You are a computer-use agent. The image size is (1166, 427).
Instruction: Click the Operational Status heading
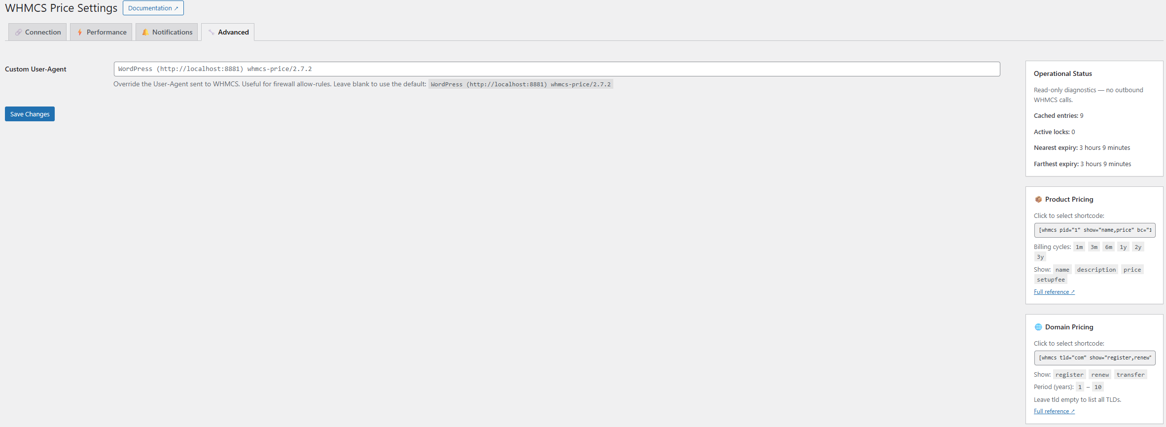[1062, 73]
